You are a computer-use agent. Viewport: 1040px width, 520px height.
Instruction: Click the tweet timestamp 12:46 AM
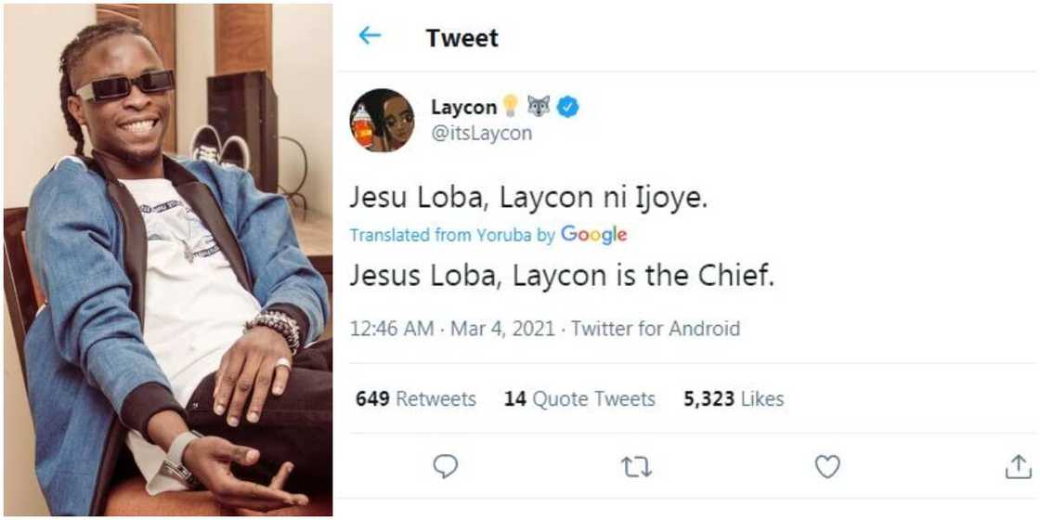tap(391, 329)
